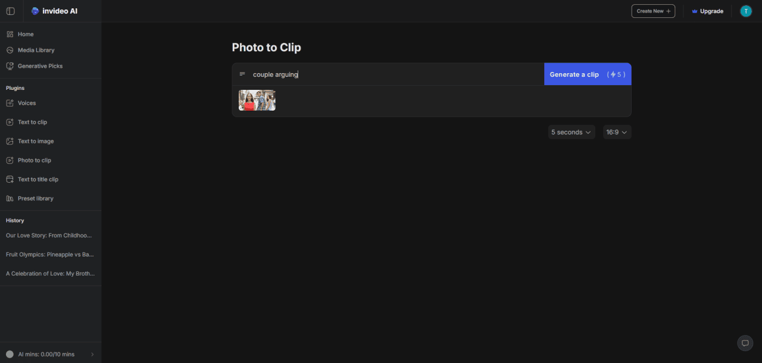Toggle the sidebar collapse icon

[10, 11]
